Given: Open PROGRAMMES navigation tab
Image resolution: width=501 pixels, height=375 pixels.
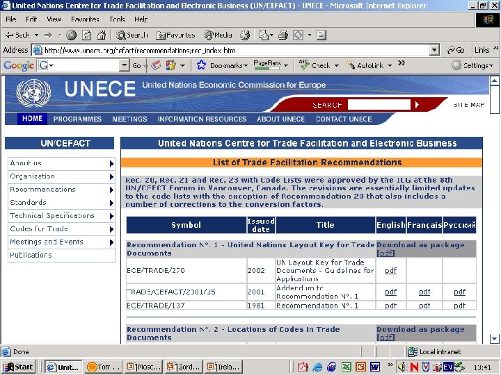Looking at the screenshot, I should coord(77,119).
